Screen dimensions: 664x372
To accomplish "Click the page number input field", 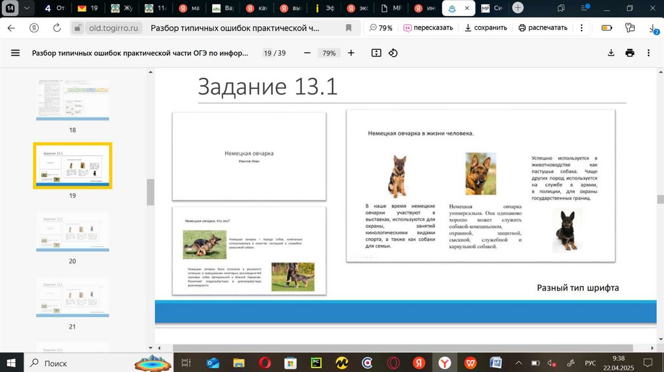I will [267, 53].
